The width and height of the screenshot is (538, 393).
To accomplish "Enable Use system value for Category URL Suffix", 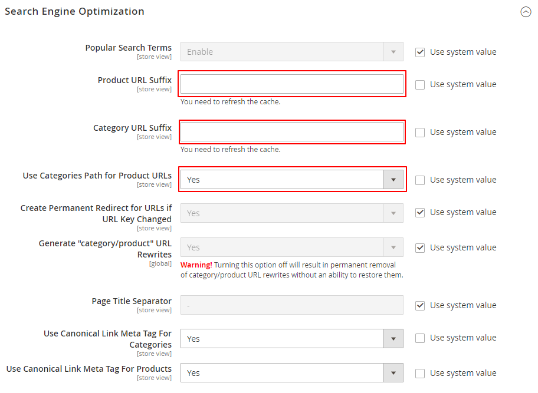I will pos(419,132).
